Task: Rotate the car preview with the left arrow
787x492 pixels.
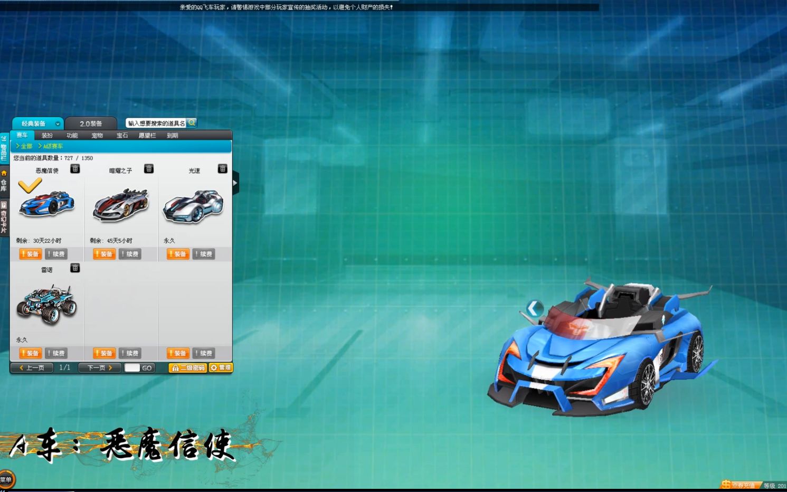Action: pyautogui.click(x=535, y=308)
